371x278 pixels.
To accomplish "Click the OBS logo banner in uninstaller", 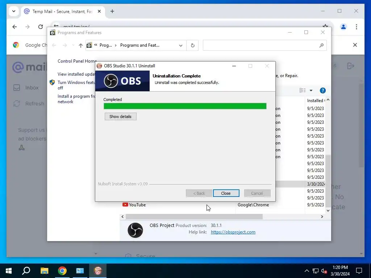I will point(122,81).
